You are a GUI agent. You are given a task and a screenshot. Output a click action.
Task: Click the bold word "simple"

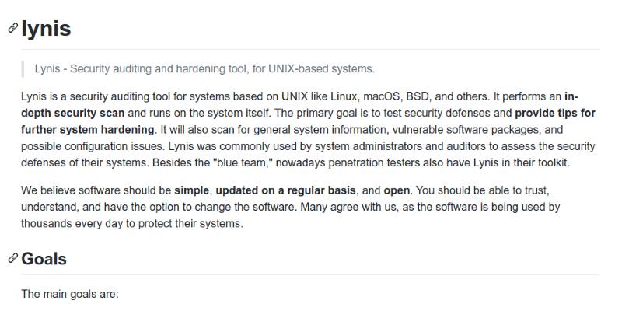click(x=191, y=190)
